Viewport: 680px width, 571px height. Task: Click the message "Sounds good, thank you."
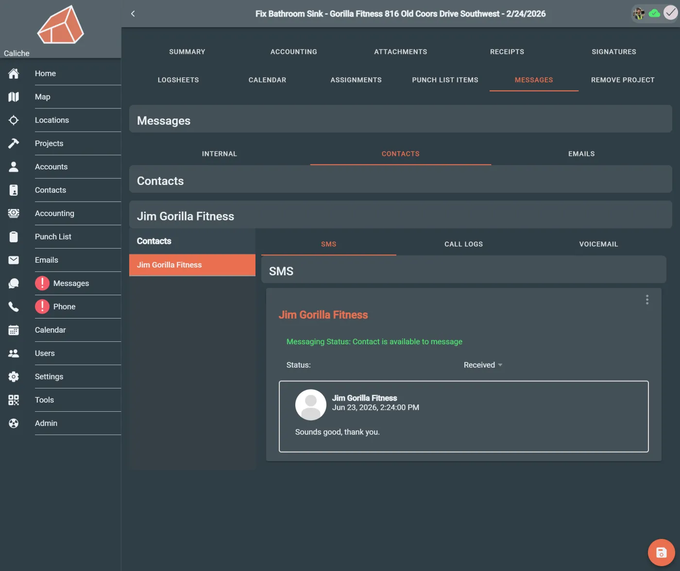(x=338, y=432)
